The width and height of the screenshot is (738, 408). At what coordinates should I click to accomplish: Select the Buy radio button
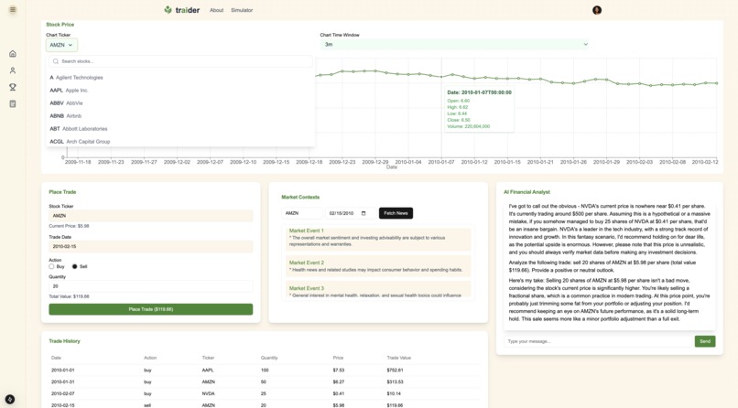click(x=51, y=266)
